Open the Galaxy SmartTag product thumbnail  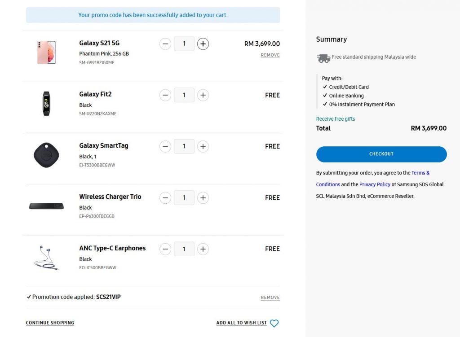[46, 155]
